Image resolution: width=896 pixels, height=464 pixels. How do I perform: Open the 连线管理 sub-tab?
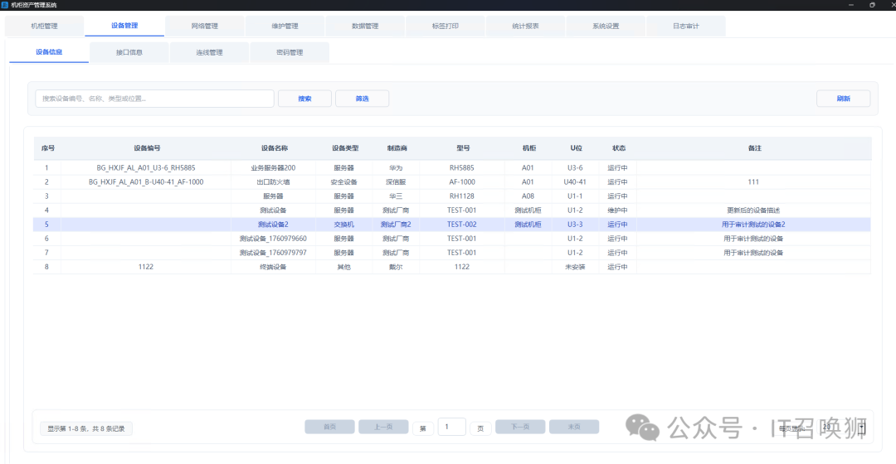(209, 52)
